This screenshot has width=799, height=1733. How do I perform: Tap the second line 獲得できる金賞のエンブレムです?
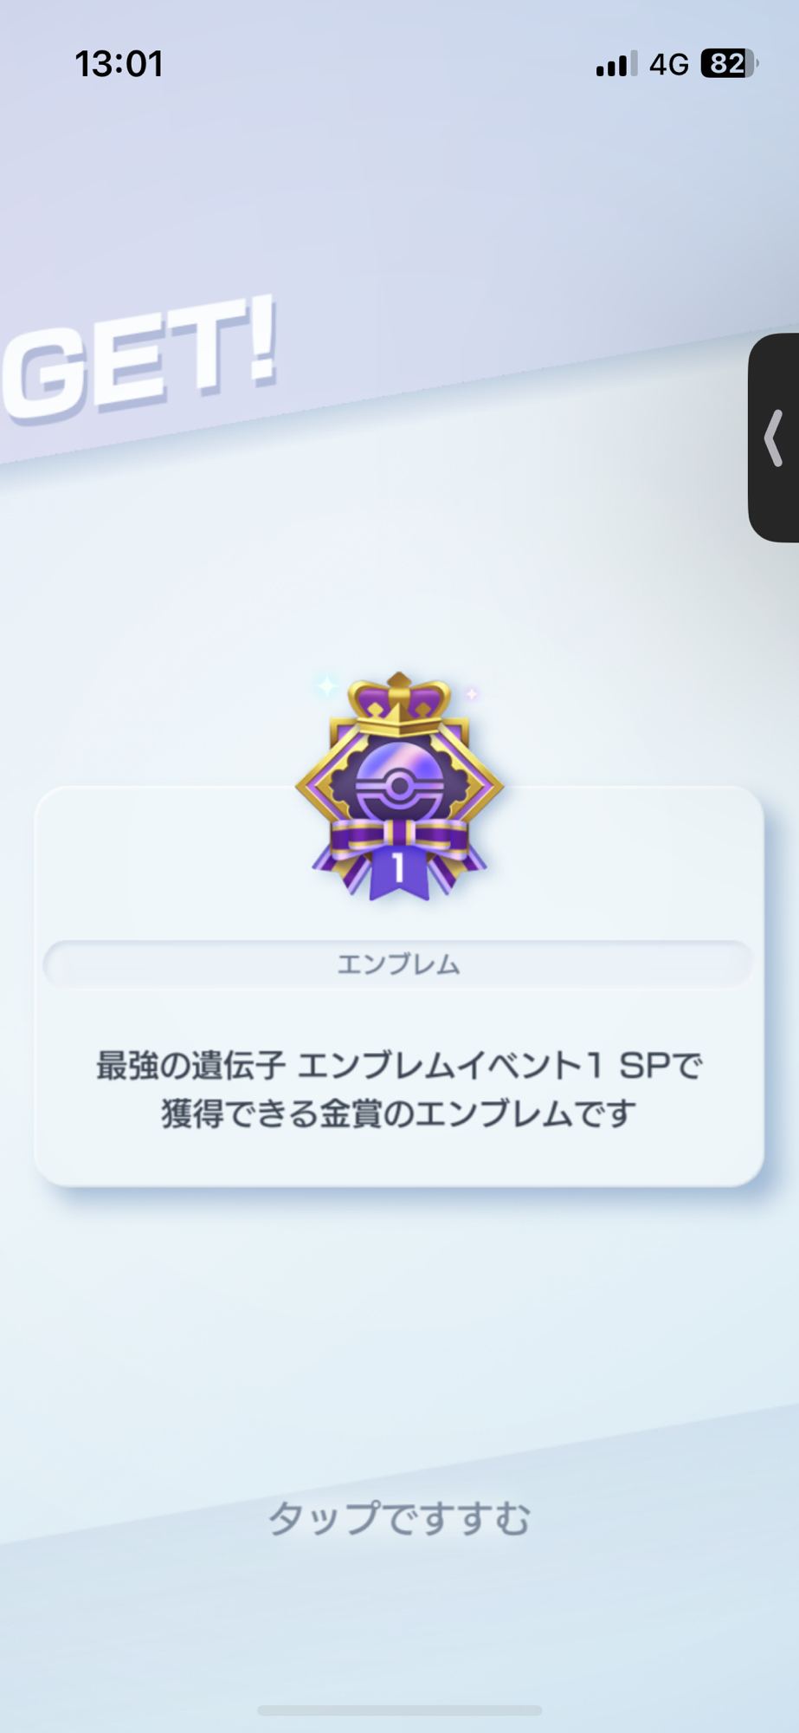pos(399,1113)
